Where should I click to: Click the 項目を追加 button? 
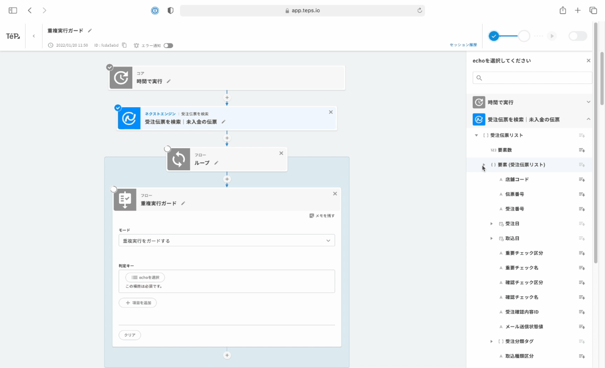click(138, 303)
